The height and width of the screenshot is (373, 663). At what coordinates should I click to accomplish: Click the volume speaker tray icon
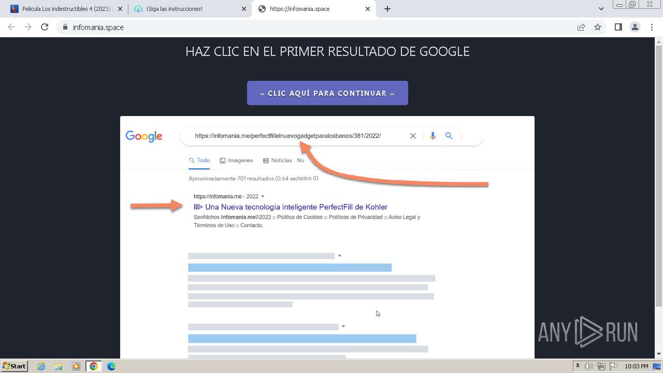pos(589,366)
